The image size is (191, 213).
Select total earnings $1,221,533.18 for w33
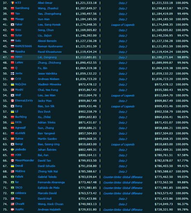(x=86, y=3)
